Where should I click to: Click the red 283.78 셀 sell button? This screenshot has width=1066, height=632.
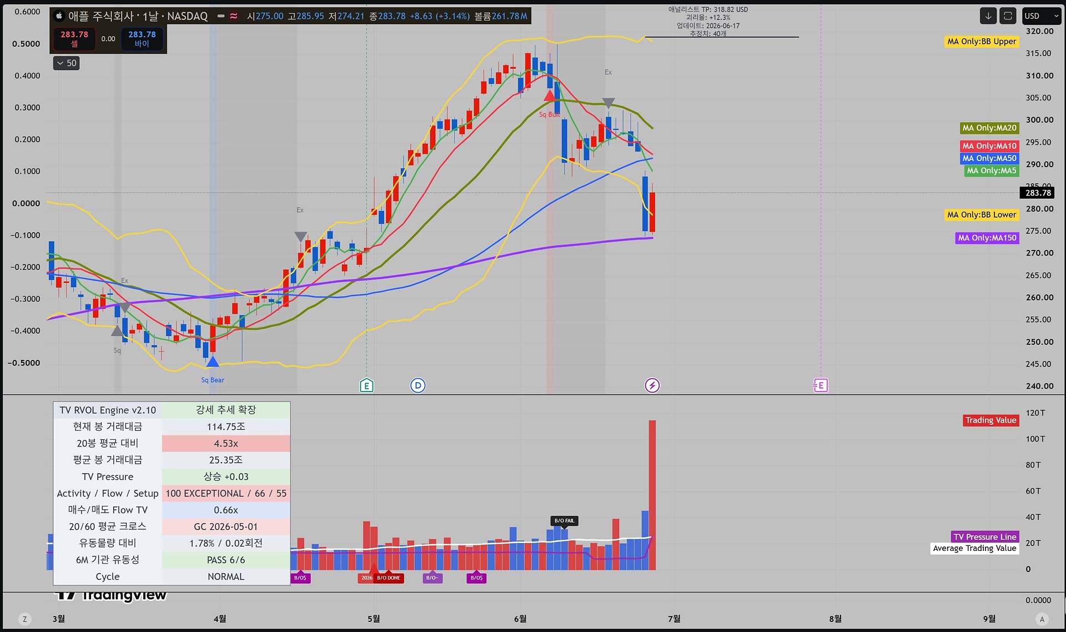[x=74, y=38]
